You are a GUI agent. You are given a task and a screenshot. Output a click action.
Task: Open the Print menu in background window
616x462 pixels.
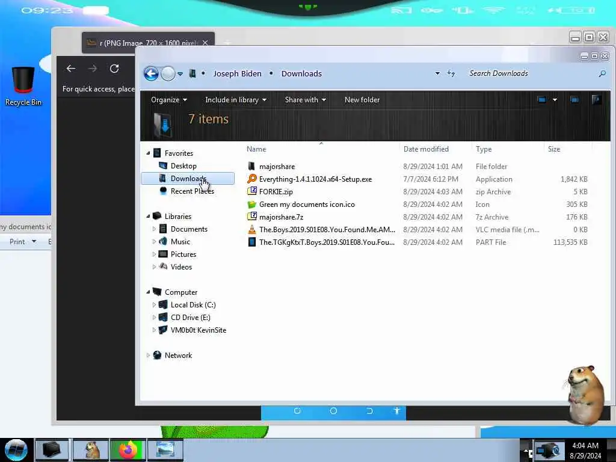point(23,241)
